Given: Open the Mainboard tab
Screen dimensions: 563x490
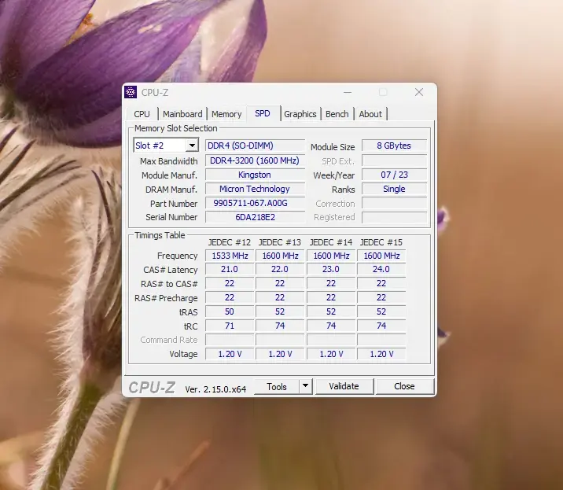Looking at the screenshot, I should click(182, 114).
